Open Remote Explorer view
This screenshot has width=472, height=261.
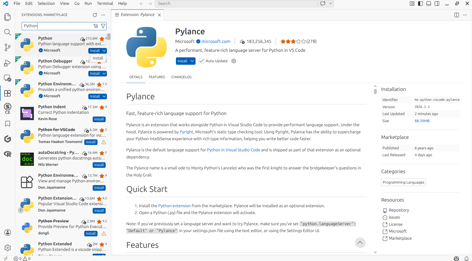8,78
